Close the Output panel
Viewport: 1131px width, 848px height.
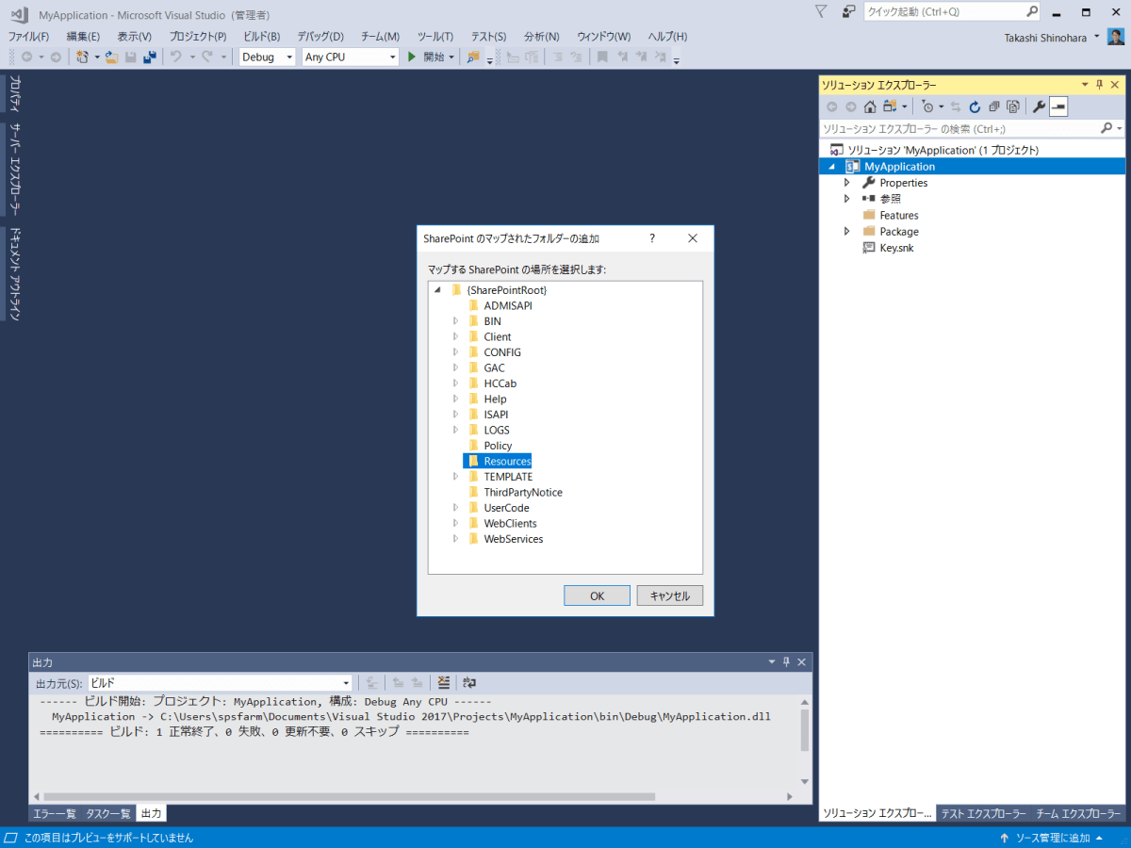pyautogui.click(x=800, y=662)
